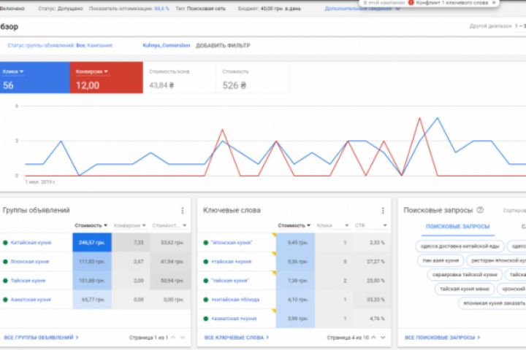Click status dot for +китайская +блюда keyword

click(205, 300)
